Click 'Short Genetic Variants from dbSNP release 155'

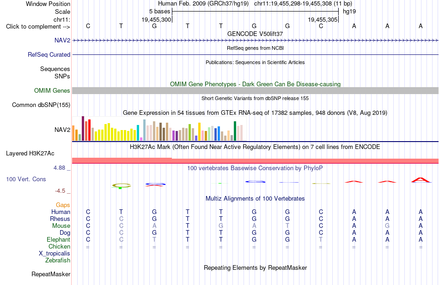[x=255, y=98]
